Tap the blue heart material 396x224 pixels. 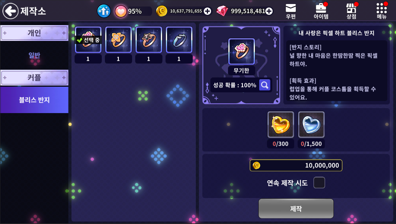click(x=311, y=125)
